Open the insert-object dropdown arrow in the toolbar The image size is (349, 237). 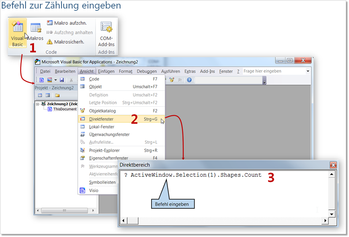coord(55,80)
